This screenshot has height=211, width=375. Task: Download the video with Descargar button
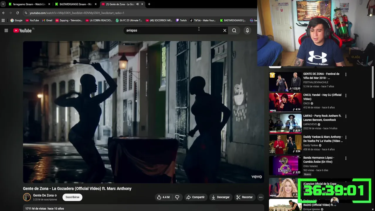point(220,197)
